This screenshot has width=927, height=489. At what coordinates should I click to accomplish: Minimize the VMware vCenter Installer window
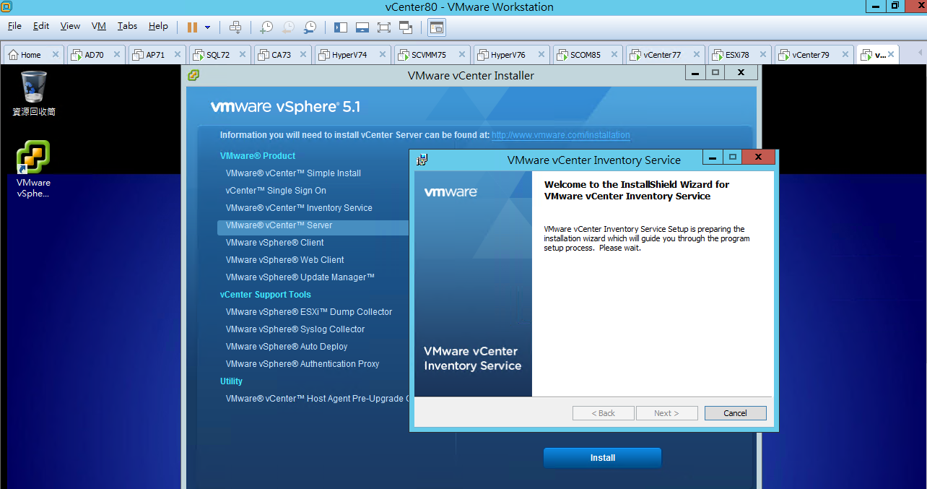695,73
